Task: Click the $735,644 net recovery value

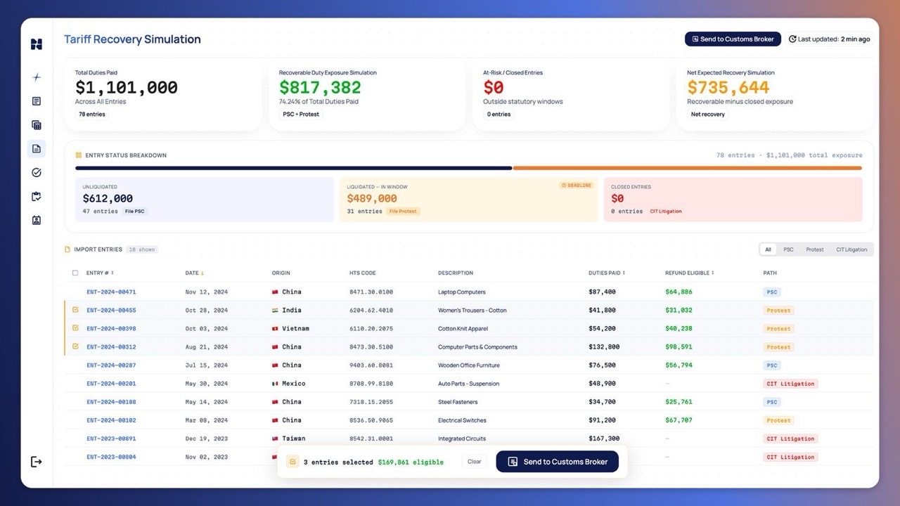Action: click(x=728, y=88)
